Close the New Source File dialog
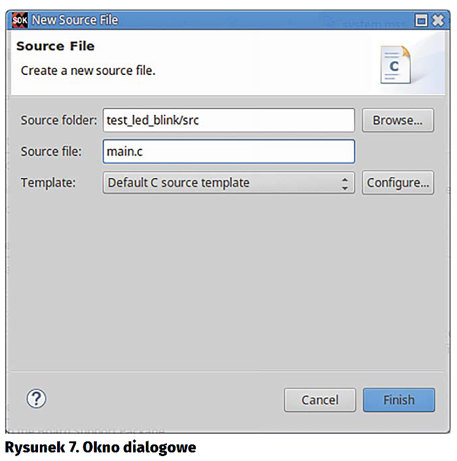457x461 pixels. coord(437,21)
